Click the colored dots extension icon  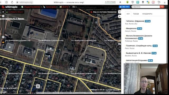click(148, 2)
